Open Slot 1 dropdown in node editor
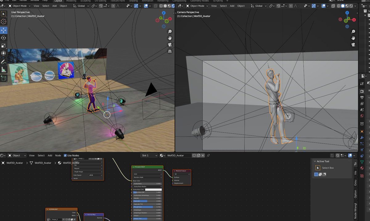This screenshot has width=370, height=221. click(x=149, y=155)
